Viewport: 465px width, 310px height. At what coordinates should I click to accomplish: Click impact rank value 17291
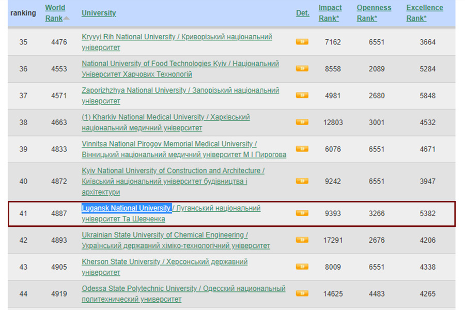(333, 240)
